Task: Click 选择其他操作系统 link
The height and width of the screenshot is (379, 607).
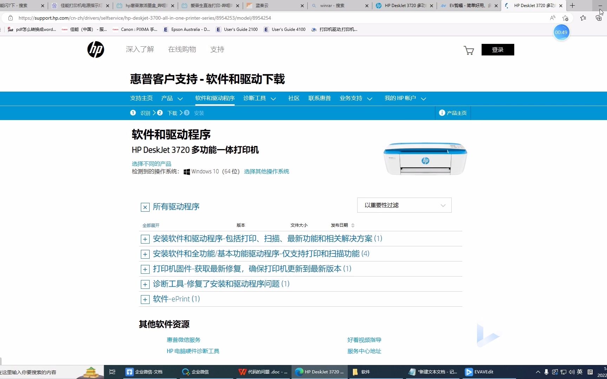Action: [x=267, y=172]
